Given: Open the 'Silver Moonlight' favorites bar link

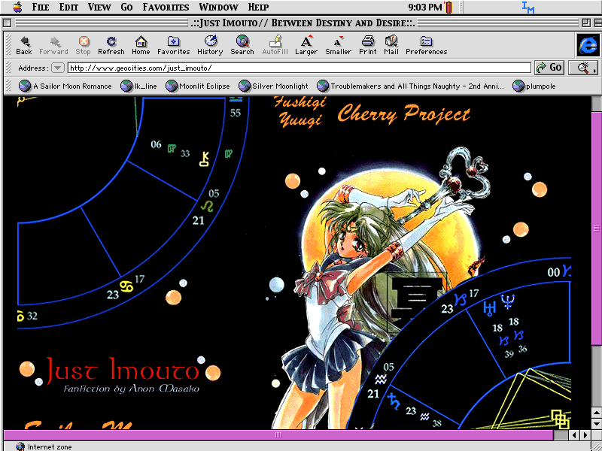Looking at the screenshot, I should (274, 86).
